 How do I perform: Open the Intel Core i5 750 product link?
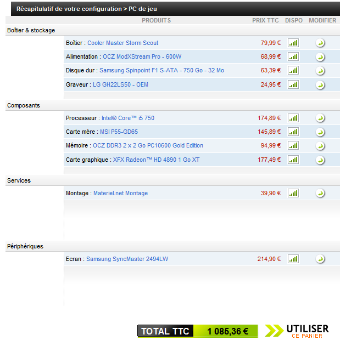tap(127, 118)
